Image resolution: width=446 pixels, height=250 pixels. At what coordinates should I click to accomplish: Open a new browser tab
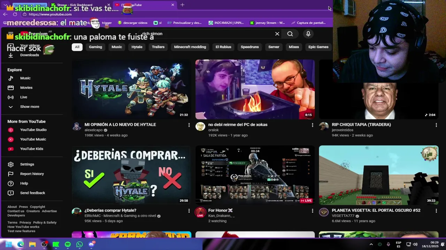[x=182, y=5]
